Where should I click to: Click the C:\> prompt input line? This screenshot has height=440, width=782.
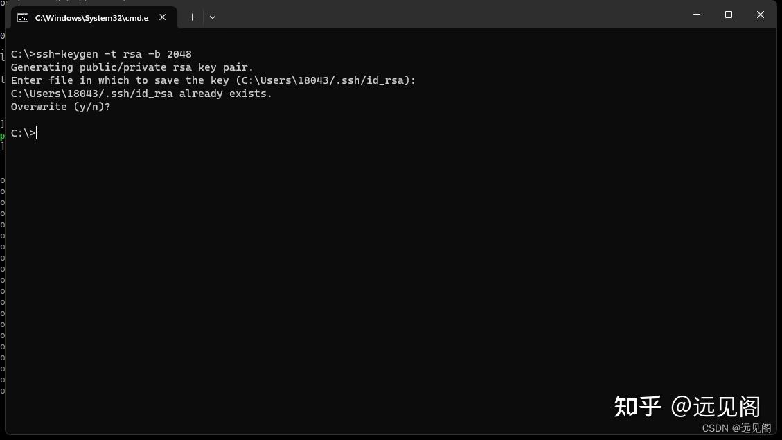[23, 133]
